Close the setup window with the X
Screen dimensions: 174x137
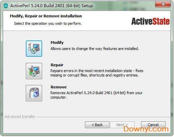click(x=163, y=4)
